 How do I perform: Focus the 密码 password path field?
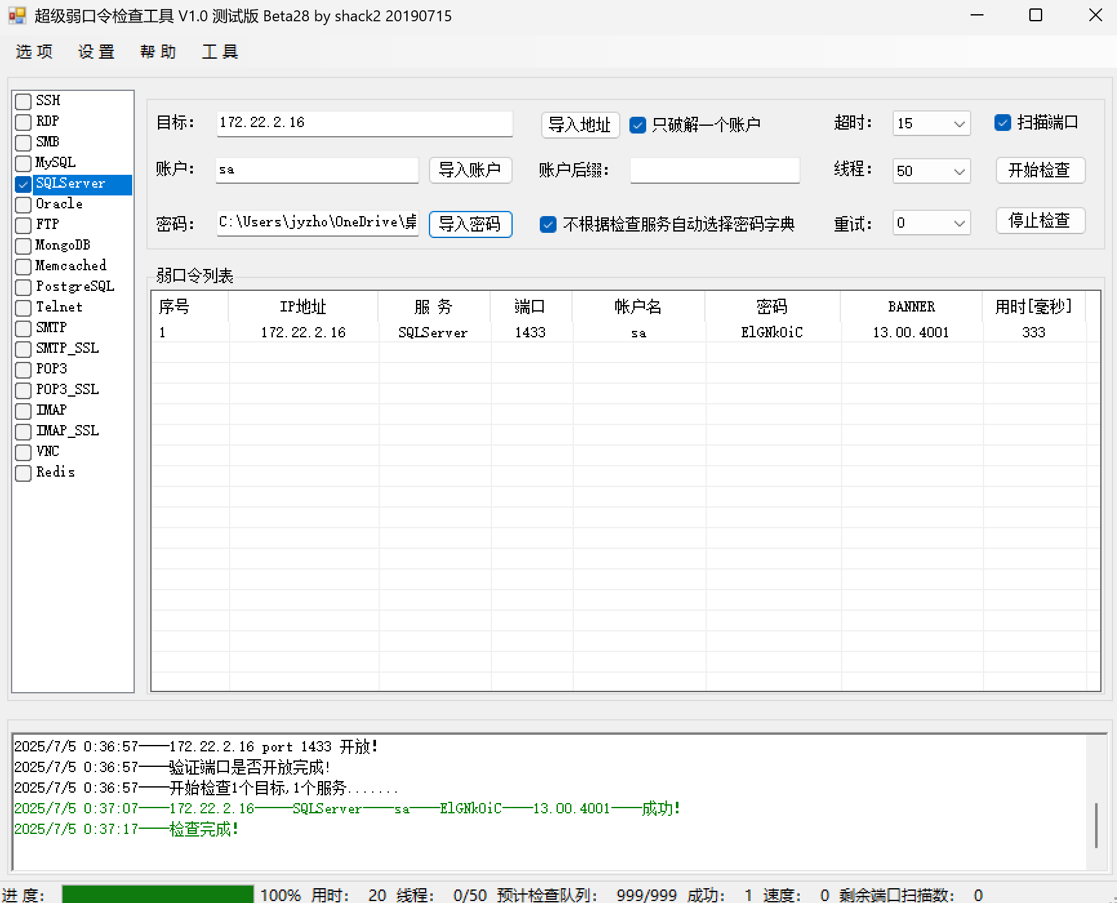pos(317,223)
